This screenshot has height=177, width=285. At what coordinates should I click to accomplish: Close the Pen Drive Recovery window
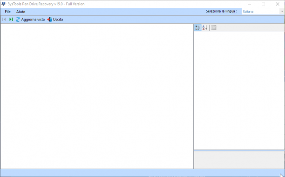click(x=278, y=4)
